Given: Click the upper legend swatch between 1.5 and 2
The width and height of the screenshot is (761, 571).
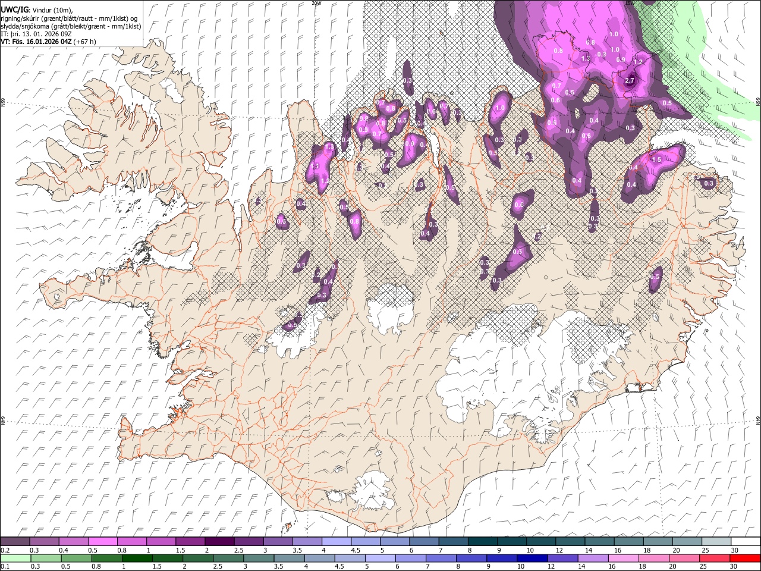Looking at the screenshot, I should tap(190, 541).
